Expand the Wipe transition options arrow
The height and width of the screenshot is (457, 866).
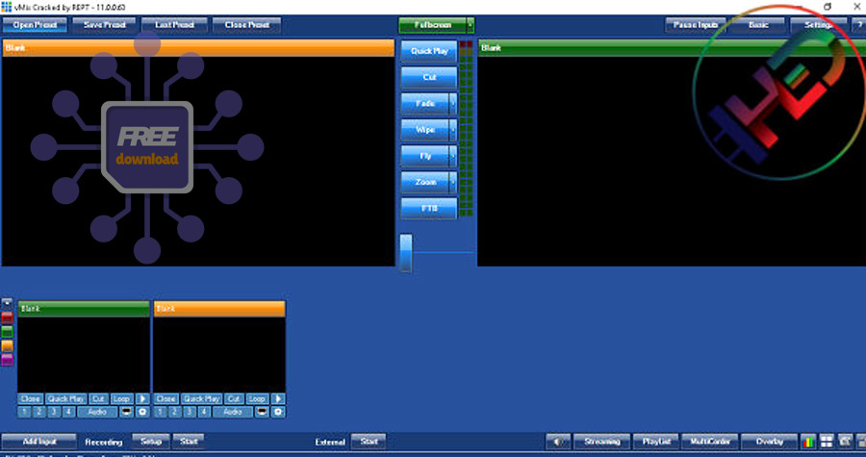(x=452, y=129)
